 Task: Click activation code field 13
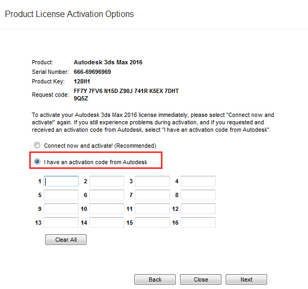pyautogui.click(x=61, y=223)
